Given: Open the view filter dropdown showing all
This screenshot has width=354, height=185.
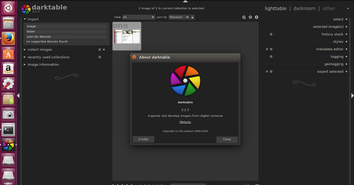Looking at the screenshot, I should pyautogui.click(x=138, y=17).
